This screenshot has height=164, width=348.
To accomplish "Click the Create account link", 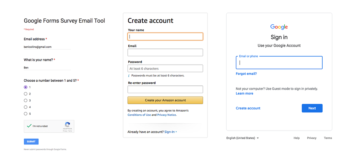I will tap(248, 108).
